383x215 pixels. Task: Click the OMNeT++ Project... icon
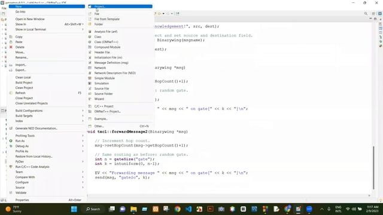point(90,112)
